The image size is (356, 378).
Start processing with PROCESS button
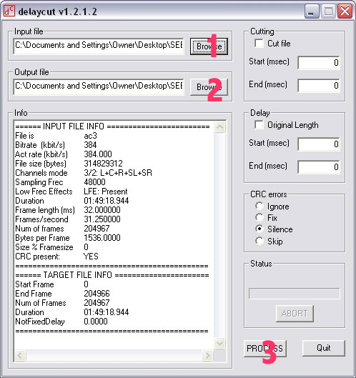coord(264,349)
